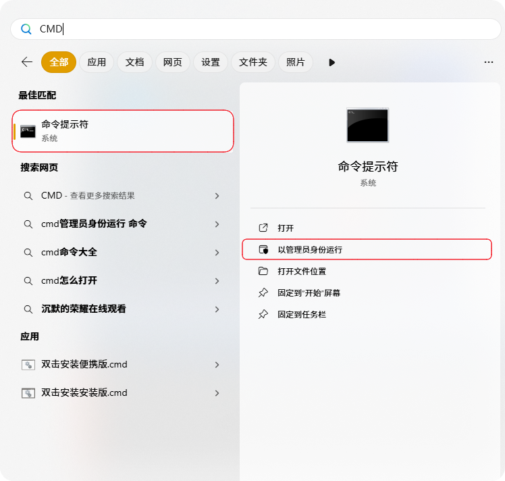Select the 设置 filter tab

[211, 62]
